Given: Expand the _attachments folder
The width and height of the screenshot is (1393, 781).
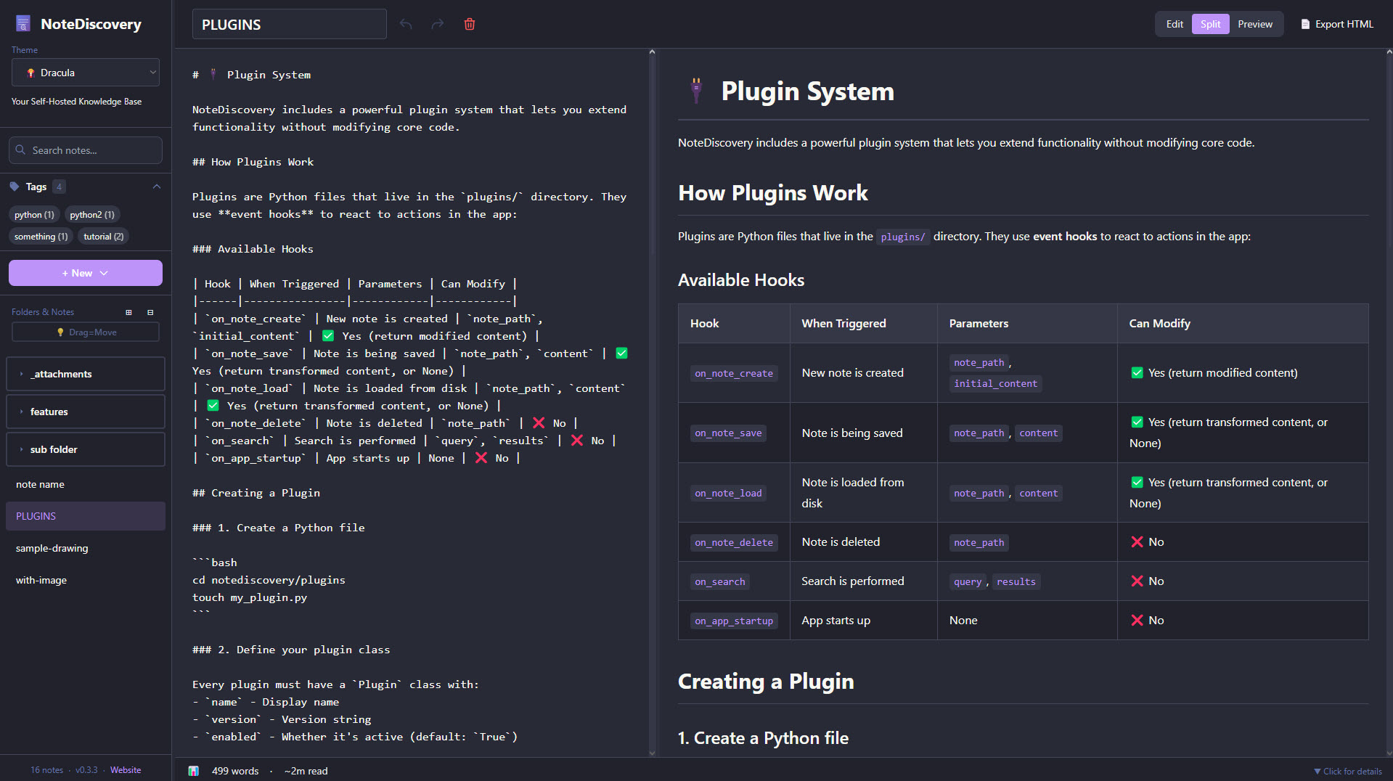Looking at the screenshot, I should [x=86, y=374].
